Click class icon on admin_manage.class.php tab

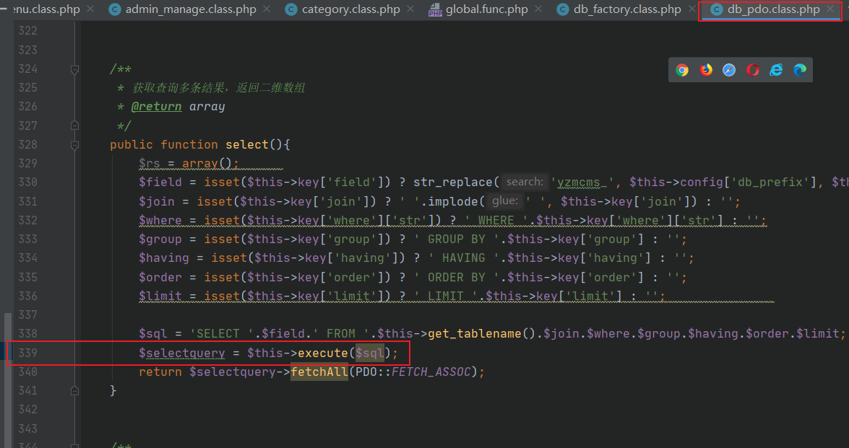115,9
